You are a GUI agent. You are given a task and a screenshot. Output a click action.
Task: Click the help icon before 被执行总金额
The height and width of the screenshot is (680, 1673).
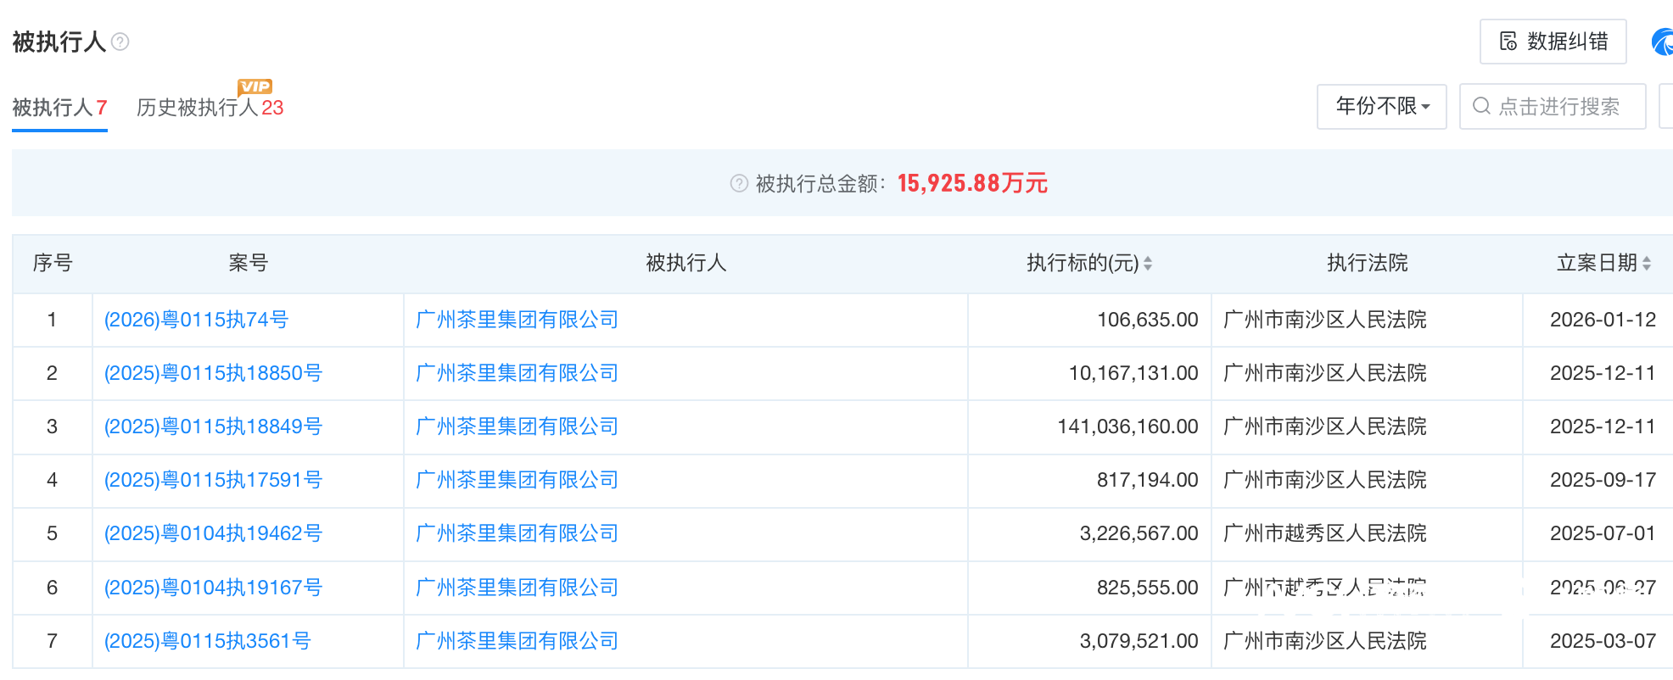pyautogui.click(x=739, y=183)
